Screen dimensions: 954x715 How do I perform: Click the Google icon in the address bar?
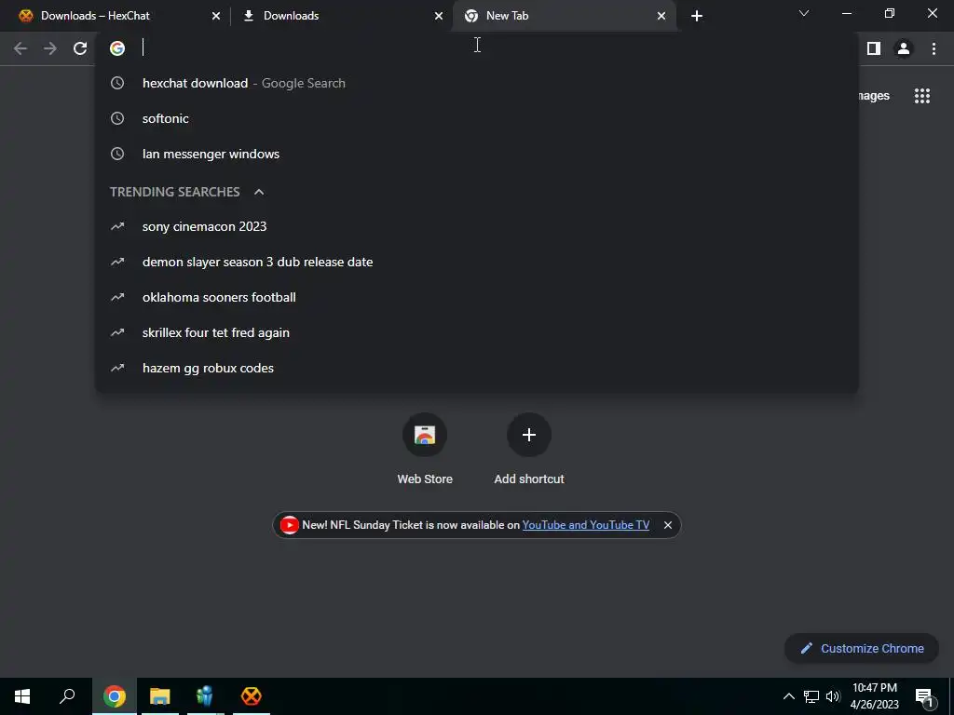pyautogui.click(x=117, y=48)
